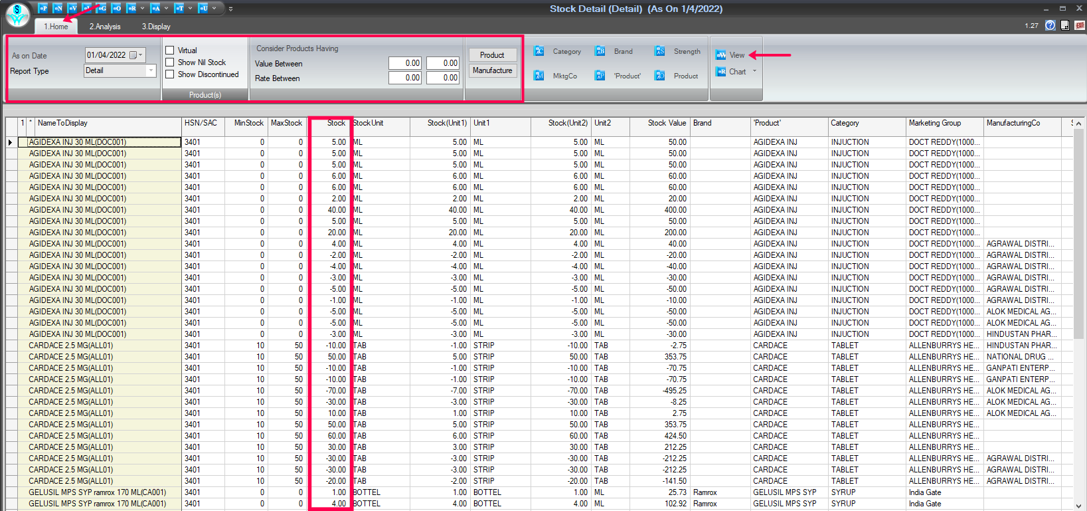Click the document pages icon near Exit

(x=1065, y=25)
